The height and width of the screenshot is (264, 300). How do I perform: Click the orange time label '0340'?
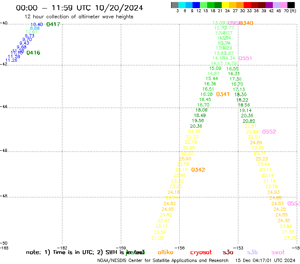(x=246, y=23)
